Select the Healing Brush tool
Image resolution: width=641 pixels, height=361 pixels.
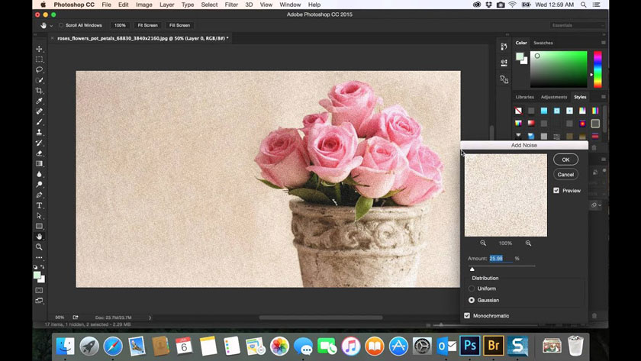click(39, 111)
